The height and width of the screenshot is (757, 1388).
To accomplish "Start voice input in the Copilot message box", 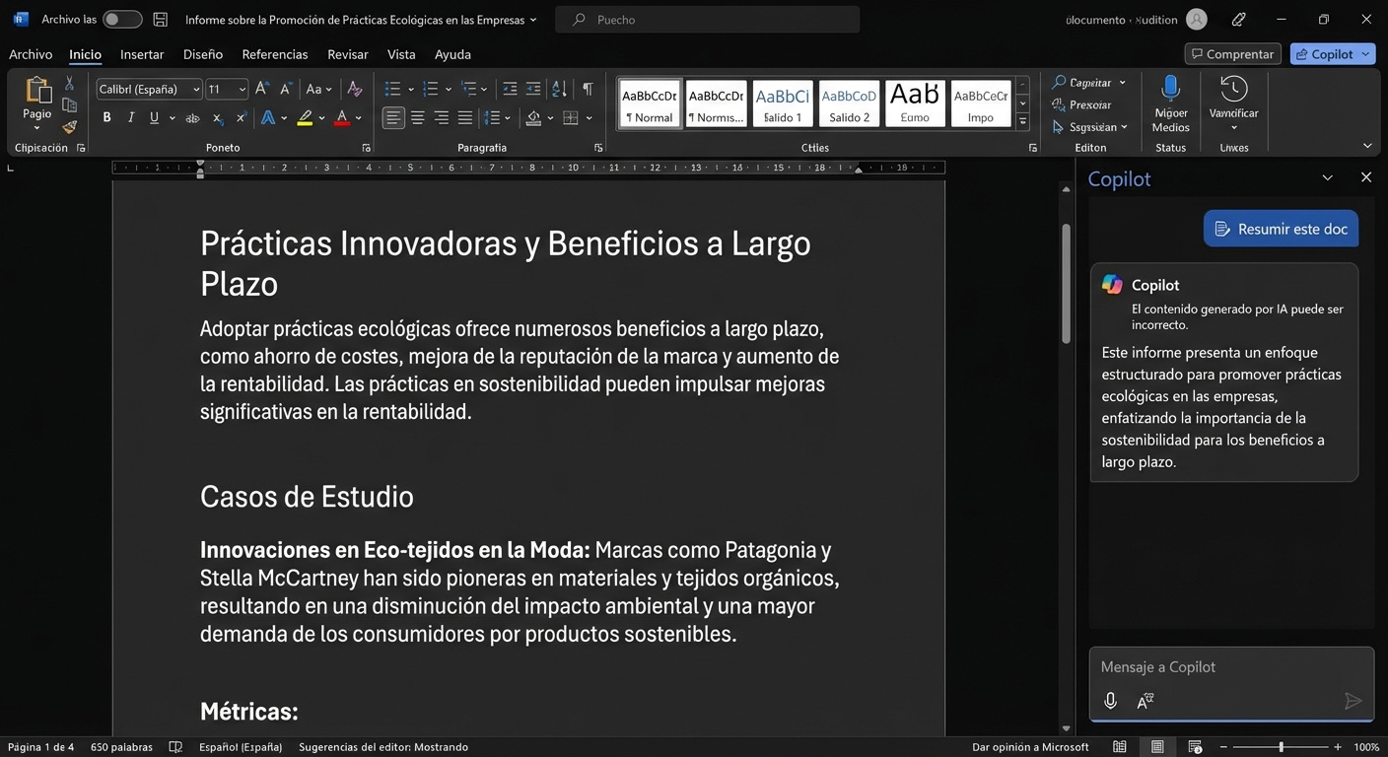I will [x=1110, y=701].
